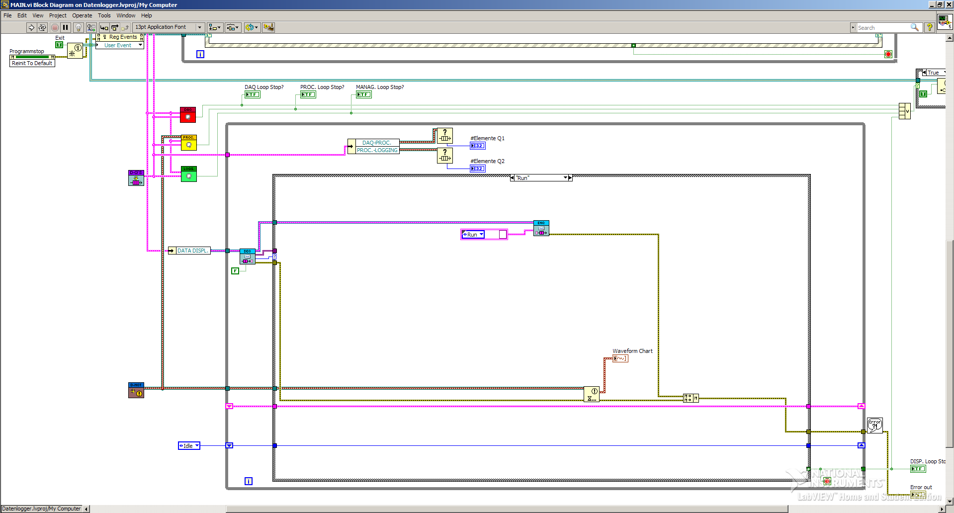This screenshot has width=954, height=513.
Task: Click the Clean Up Diagram button
Action: [x=268, y=27]
